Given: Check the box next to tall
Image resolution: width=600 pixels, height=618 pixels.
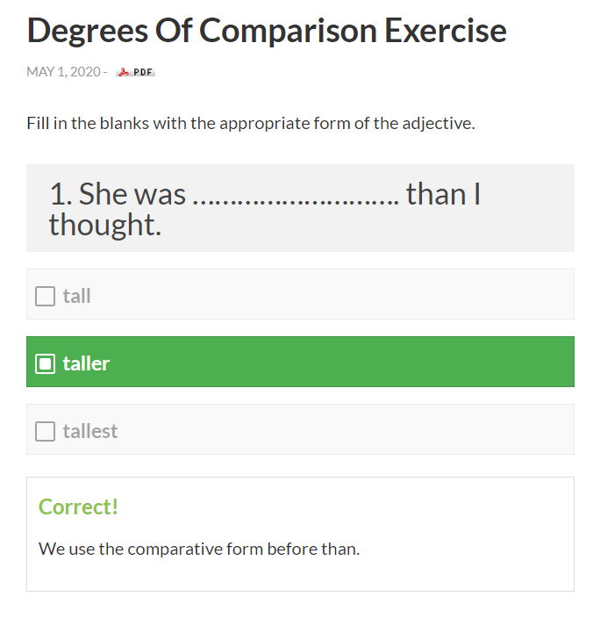Looking at the screenshot, I should pos(45,297).
